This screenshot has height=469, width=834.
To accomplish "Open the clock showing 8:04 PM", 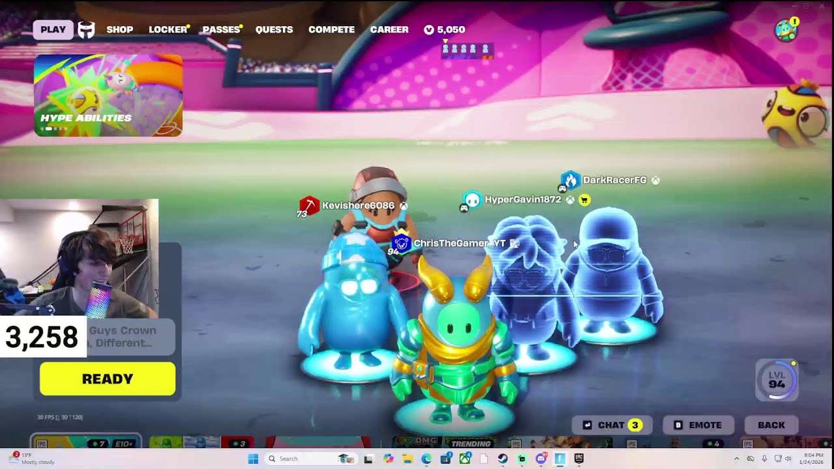I will 813,459.
